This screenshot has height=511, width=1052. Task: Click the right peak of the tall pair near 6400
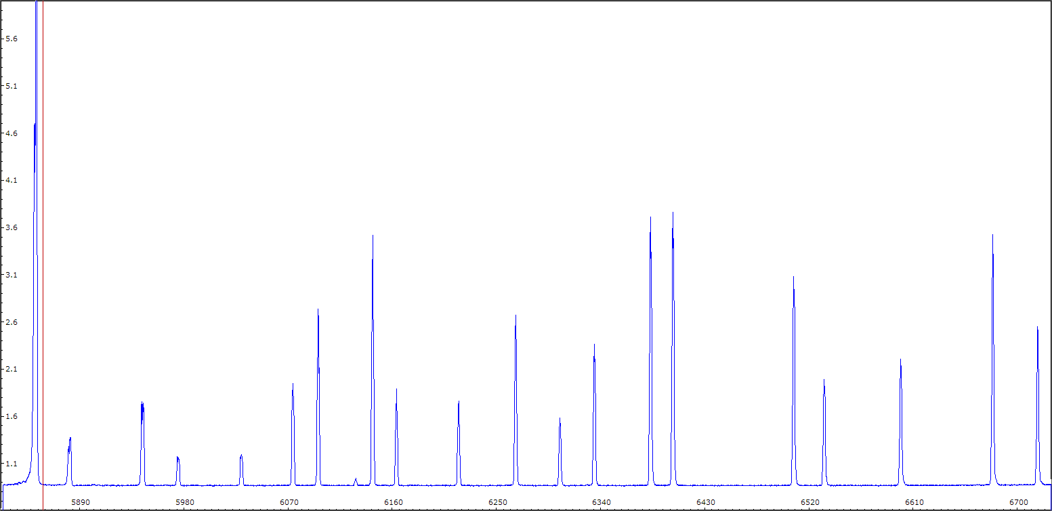click(673, 214)
